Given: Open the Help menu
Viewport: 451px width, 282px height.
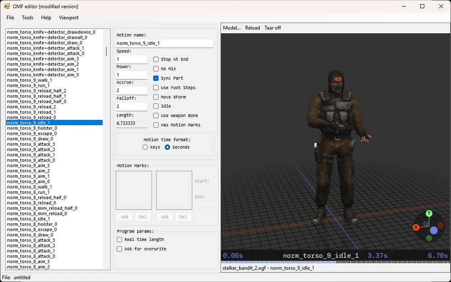Looking at the screenshot, I should tap(46, 18).
